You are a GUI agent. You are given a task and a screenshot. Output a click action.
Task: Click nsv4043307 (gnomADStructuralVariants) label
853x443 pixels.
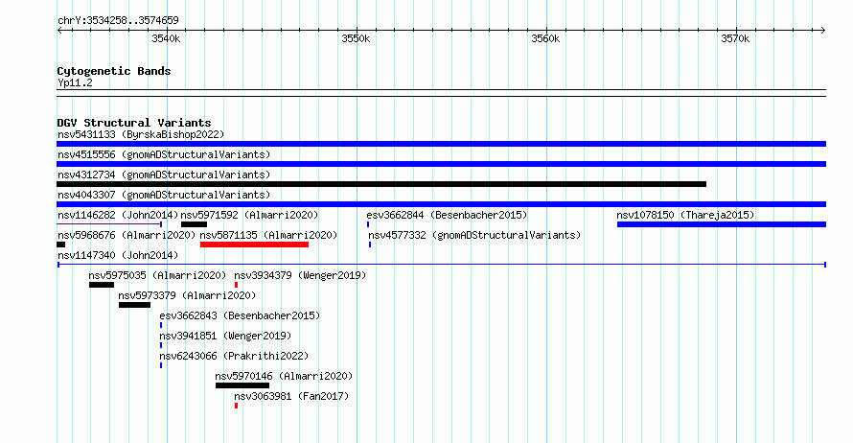point(164,195)
